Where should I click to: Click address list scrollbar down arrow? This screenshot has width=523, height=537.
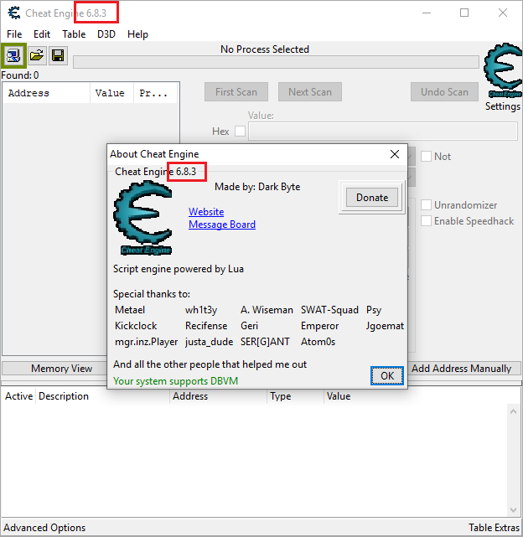[513, 509]
